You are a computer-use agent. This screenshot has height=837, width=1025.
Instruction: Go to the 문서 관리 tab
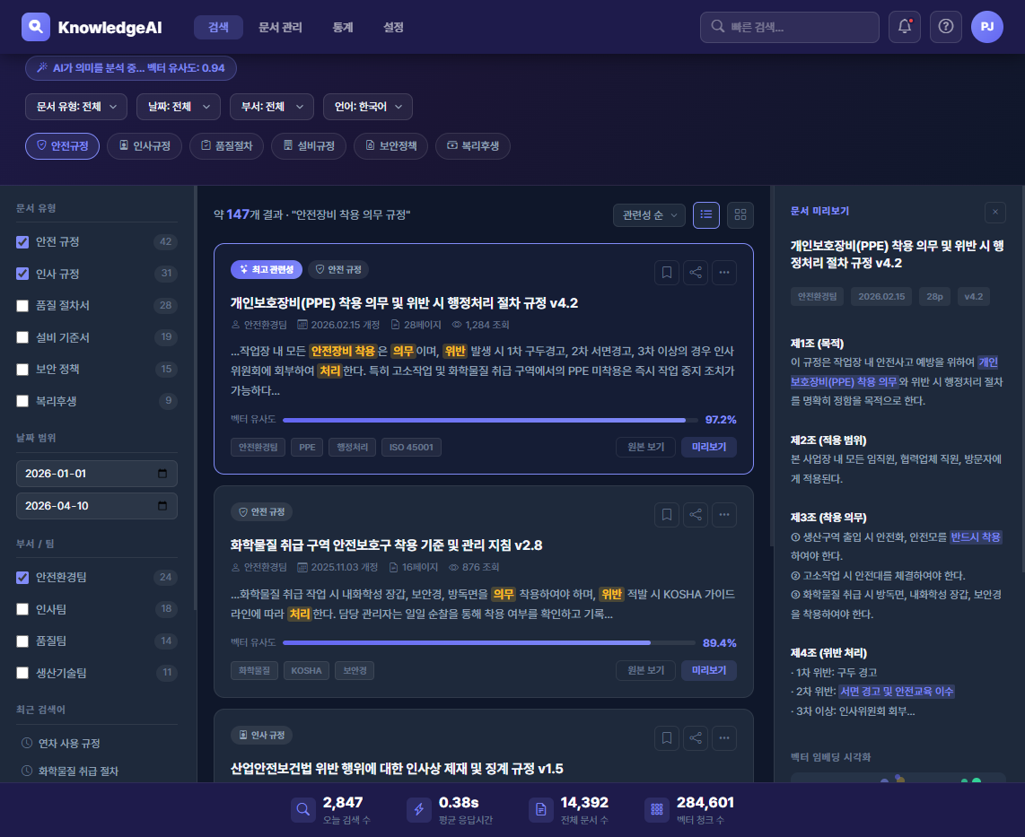280,28
